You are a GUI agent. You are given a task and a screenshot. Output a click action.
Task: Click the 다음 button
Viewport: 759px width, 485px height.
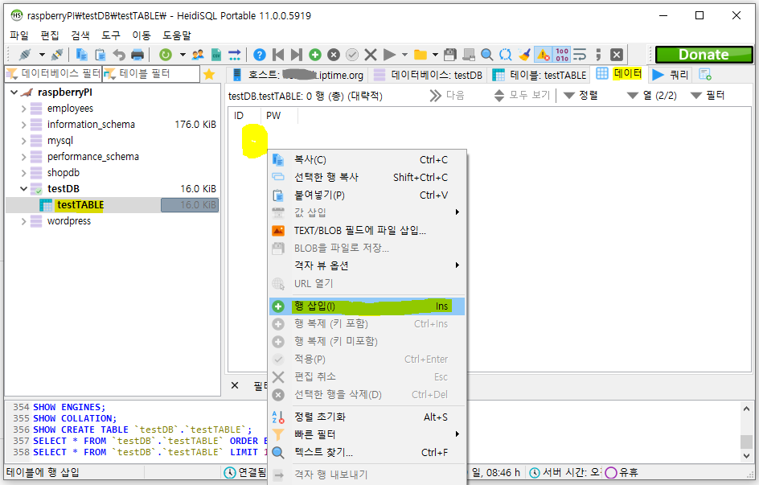coord(447,96)
